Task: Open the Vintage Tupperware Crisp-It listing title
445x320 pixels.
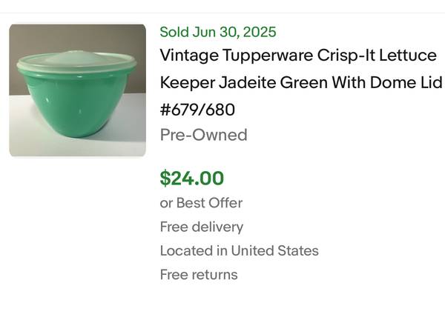Action: coord(298,56)
